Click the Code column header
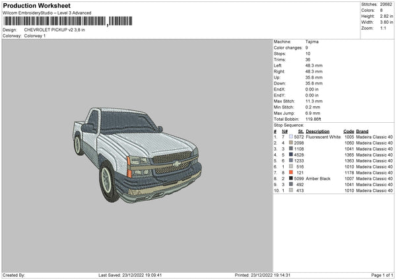 348,131
